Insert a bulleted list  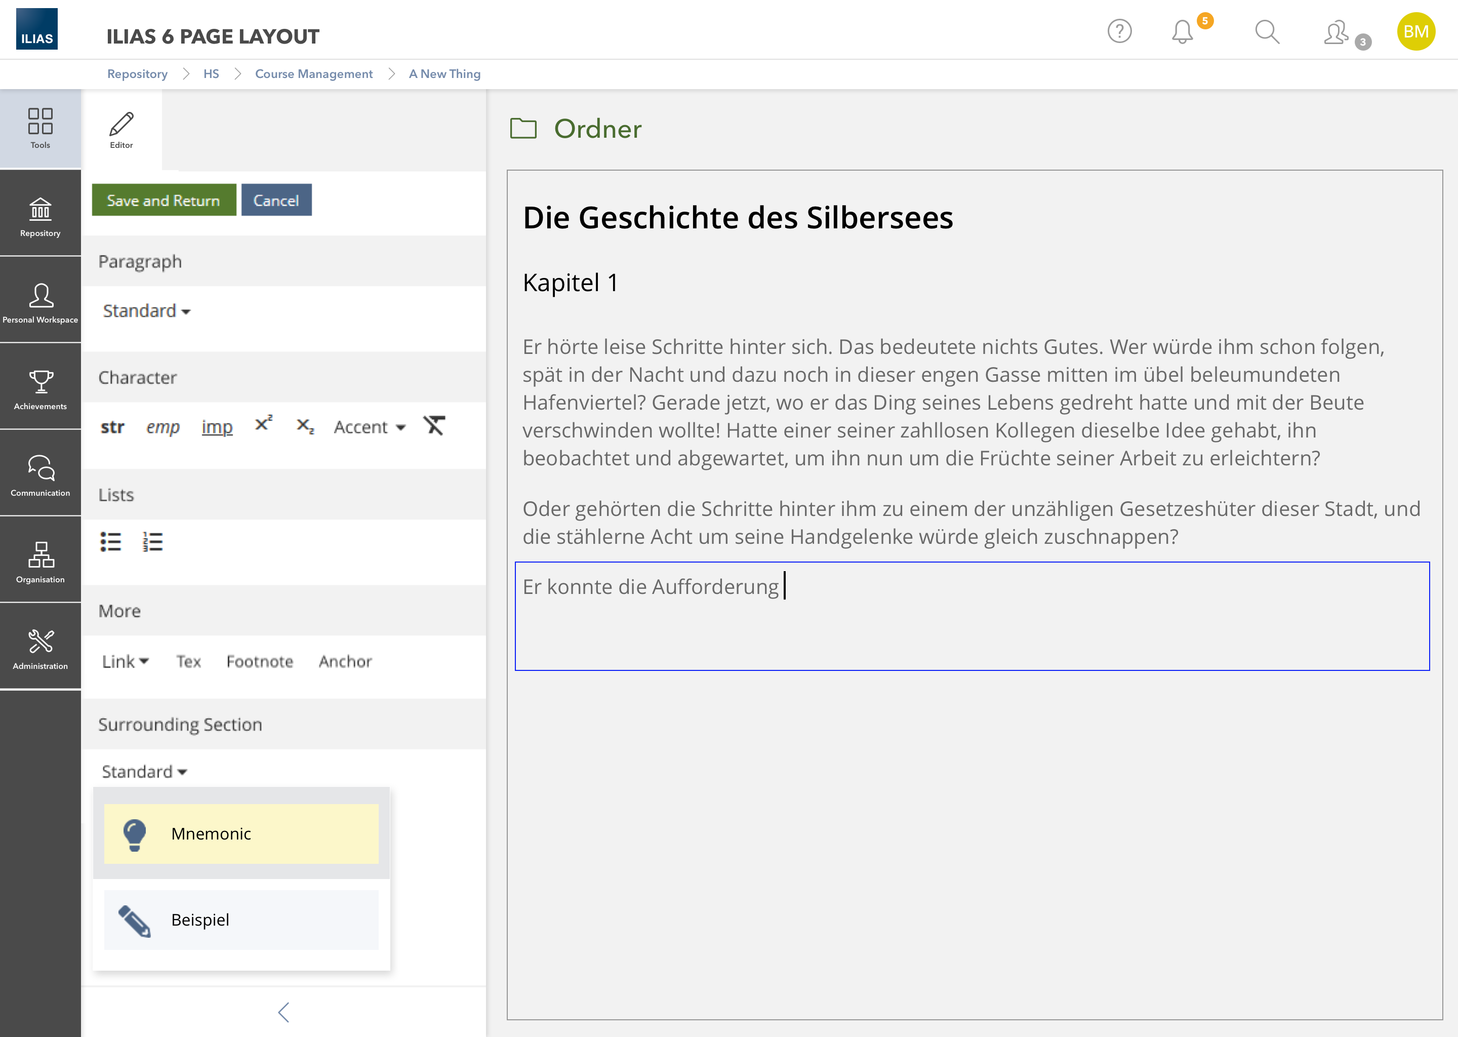coord(110,541)
